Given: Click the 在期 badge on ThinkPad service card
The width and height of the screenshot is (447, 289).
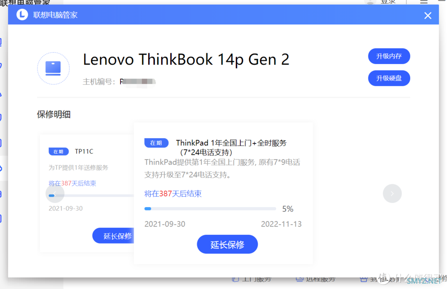Looking at the screenshot, I should 156,143.
